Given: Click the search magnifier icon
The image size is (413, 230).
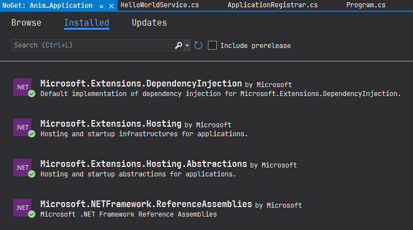Looking at the screenshot, I should tap(179, 45).
